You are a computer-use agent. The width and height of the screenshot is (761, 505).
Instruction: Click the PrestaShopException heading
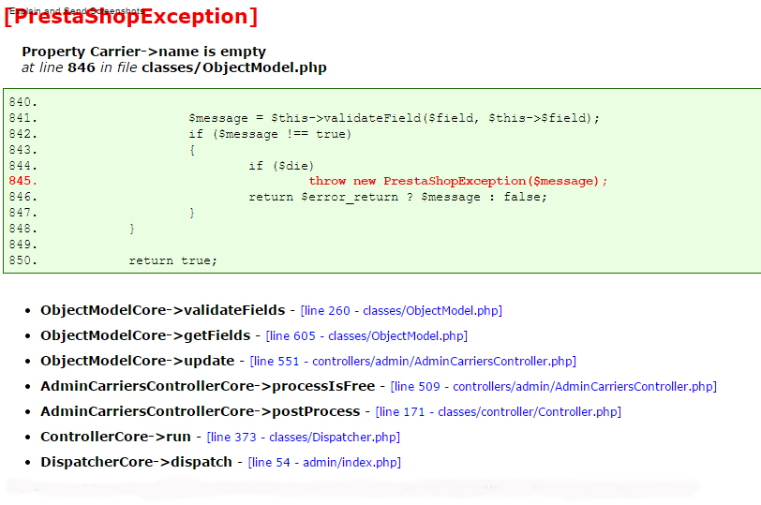point(131,17)
